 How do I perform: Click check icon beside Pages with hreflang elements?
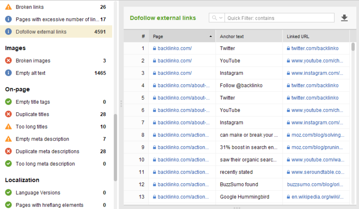[x=9, y=205]
